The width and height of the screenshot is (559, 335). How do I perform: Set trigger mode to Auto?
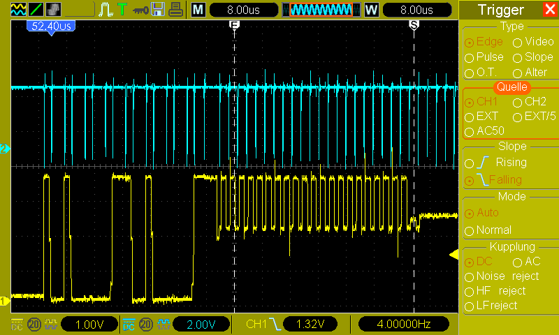[481, 213]
